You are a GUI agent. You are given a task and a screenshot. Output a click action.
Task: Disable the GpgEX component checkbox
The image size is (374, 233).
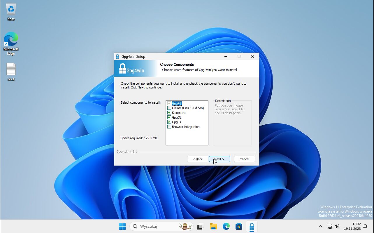169,122
